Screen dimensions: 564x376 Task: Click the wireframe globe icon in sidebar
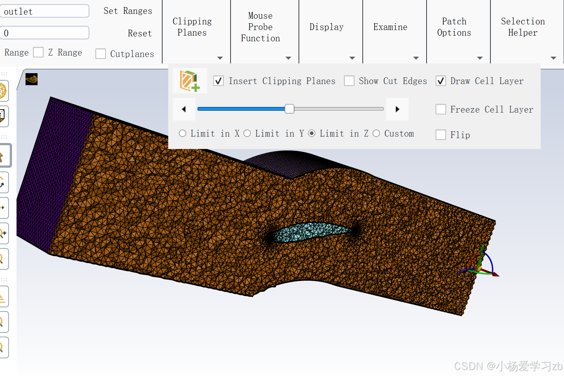3,91
